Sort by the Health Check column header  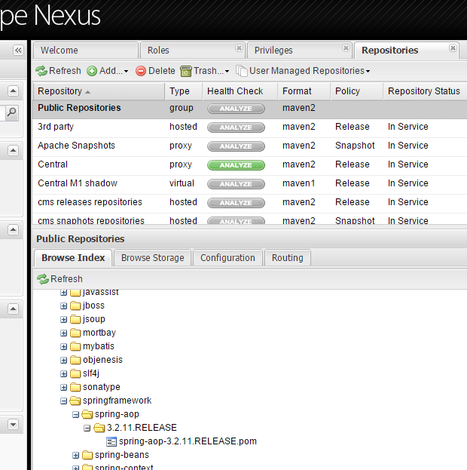[240, 91]
